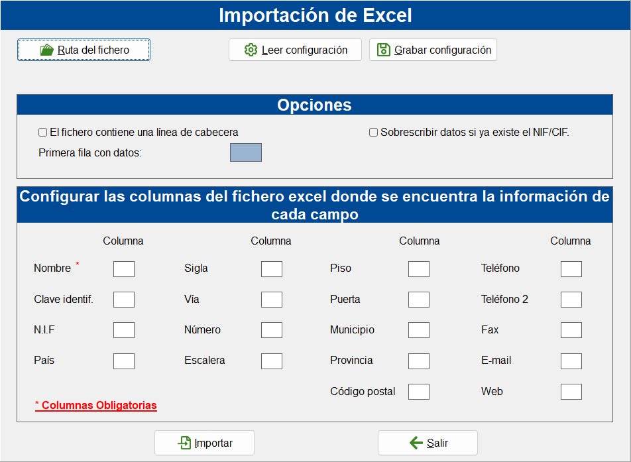Click the Número column field
This screenshot has width=631, height=462.
click(272, 330)
